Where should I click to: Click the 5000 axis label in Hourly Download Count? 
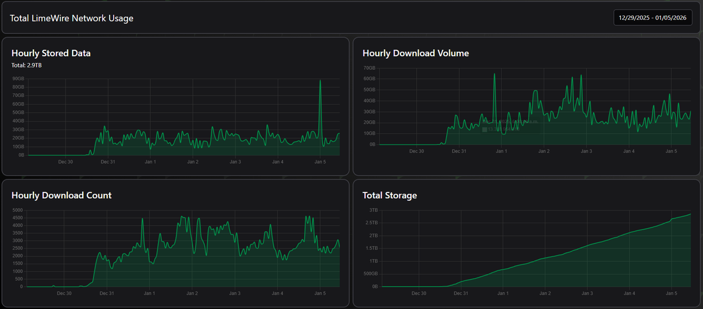18,210
